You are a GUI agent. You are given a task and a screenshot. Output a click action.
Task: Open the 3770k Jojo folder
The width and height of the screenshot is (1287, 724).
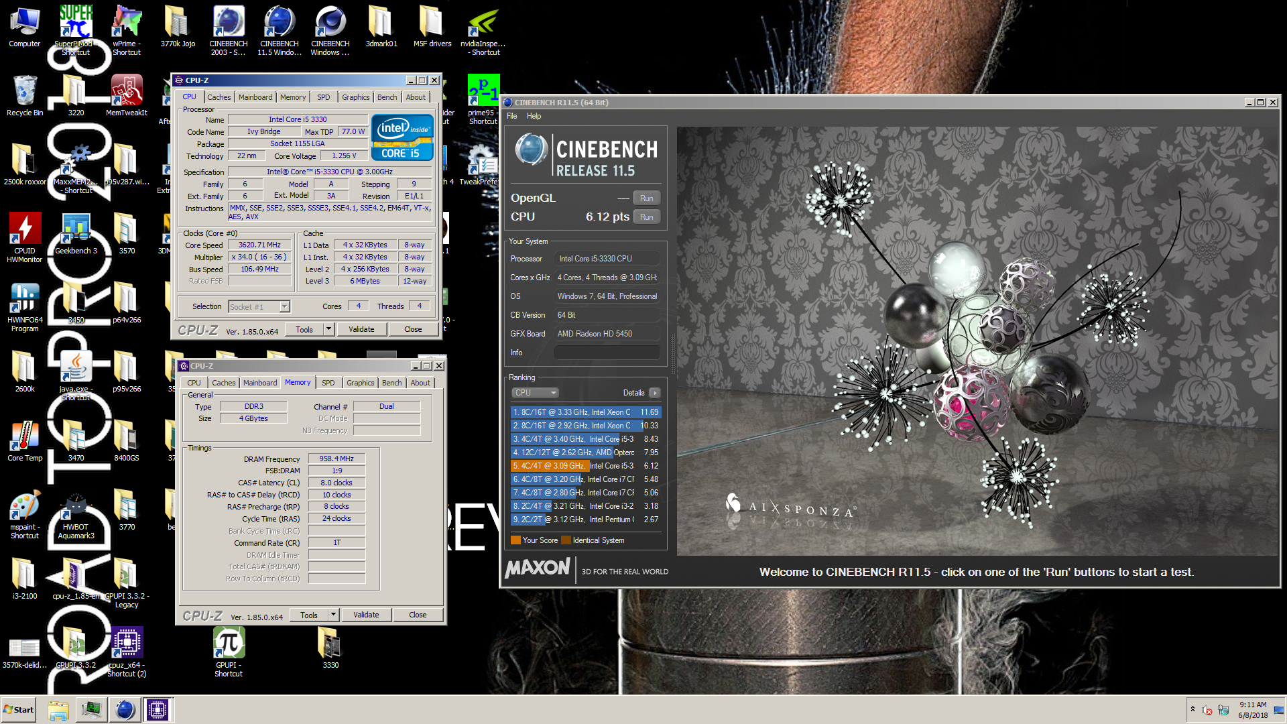click(x=178, y=27)
